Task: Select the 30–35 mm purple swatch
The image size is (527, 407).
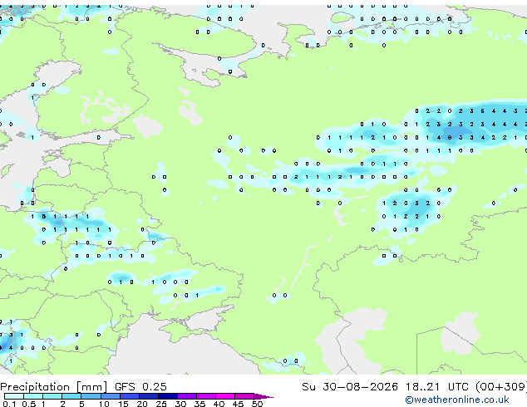Action: click(186, 396)
